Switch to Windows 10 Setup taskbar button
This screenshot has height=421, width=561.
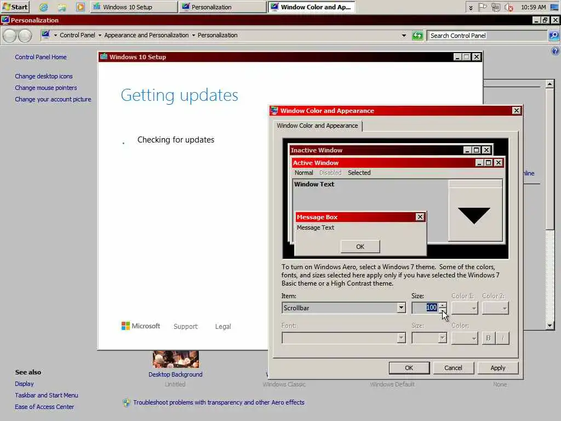pyautogui.click(x=134, y=7)
